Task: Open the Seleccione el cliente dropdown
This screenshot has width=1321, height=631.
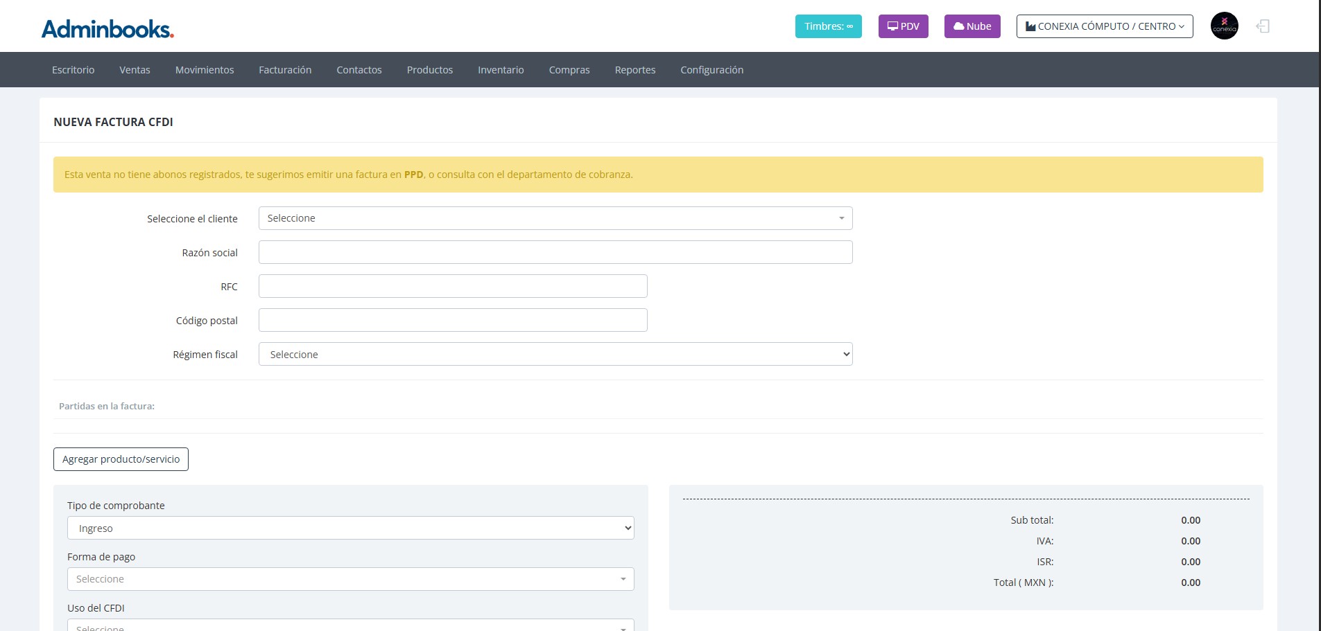Action: [555, 218]
